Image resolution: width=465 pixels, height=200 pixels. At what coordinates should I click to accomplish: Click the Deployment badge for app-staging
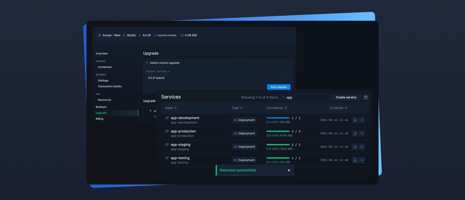pyautogui.click(x=244, y=147)
